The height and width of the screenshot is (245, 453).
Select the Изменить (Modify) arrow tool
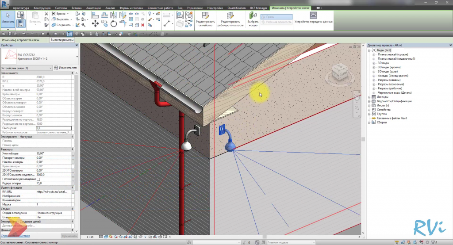tap(8, 19)
